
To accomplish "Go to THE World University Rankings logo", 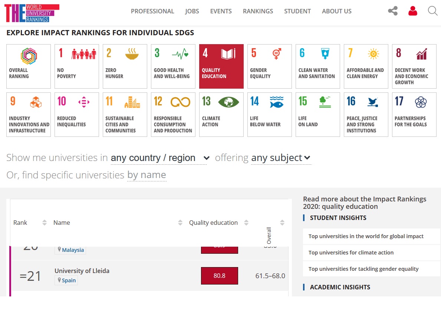I will tap(32, 13).
